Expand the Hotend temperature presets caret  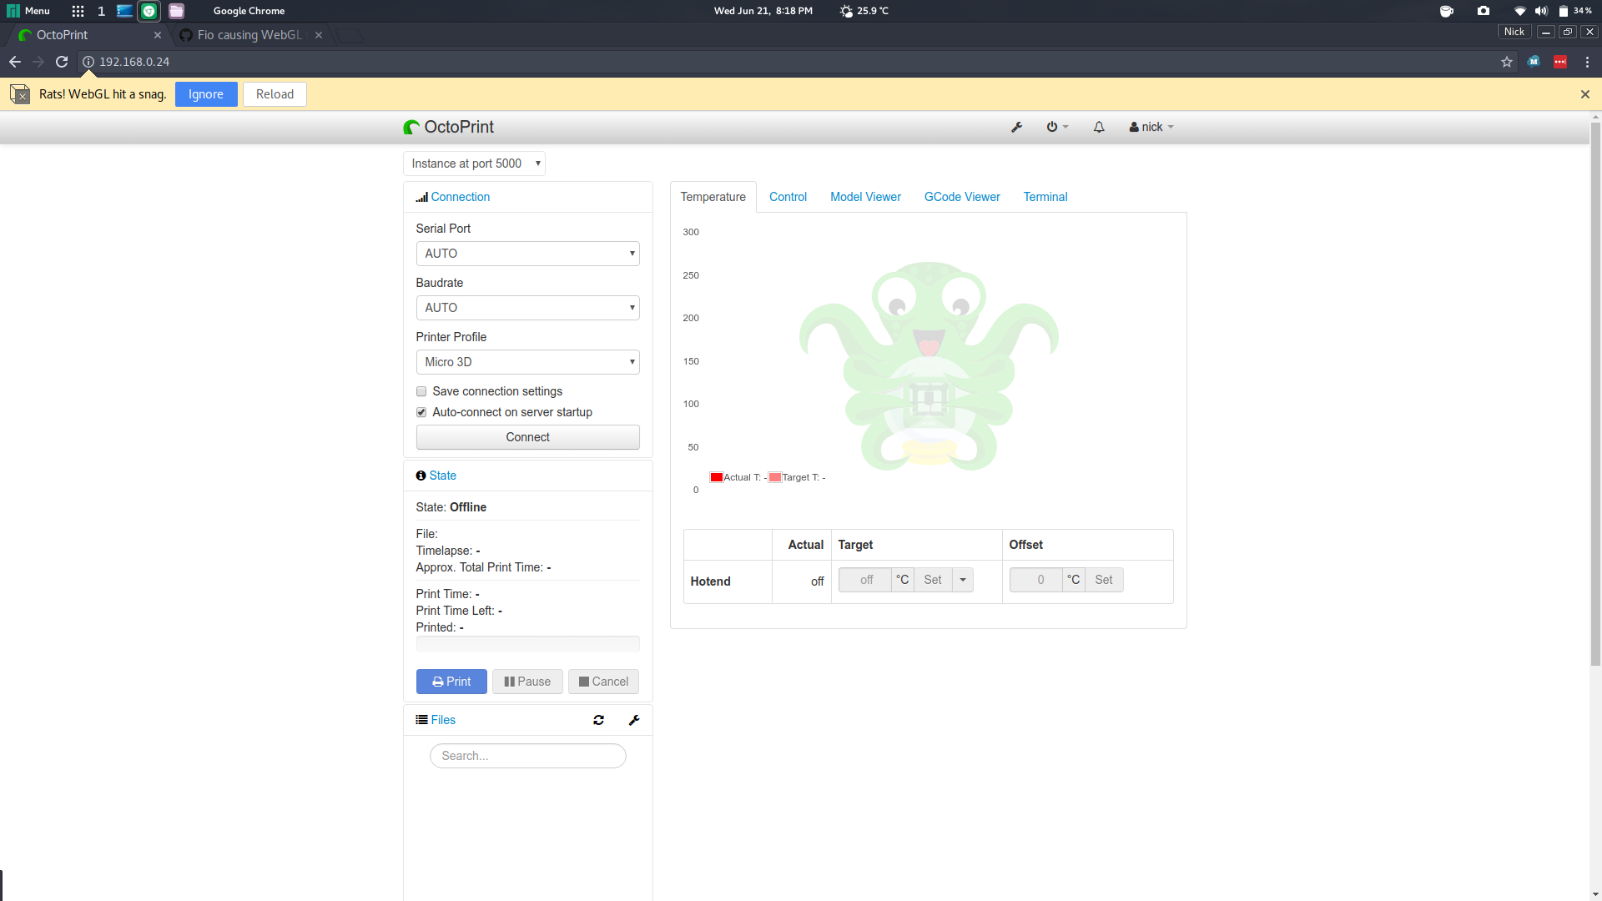(x=963, y=579)
